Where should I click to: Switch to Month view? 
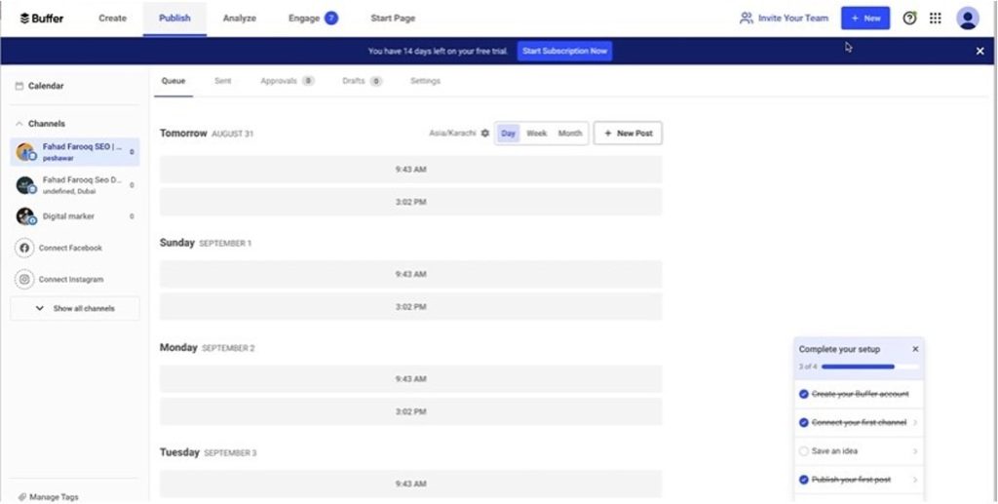(x=569, y=134)
